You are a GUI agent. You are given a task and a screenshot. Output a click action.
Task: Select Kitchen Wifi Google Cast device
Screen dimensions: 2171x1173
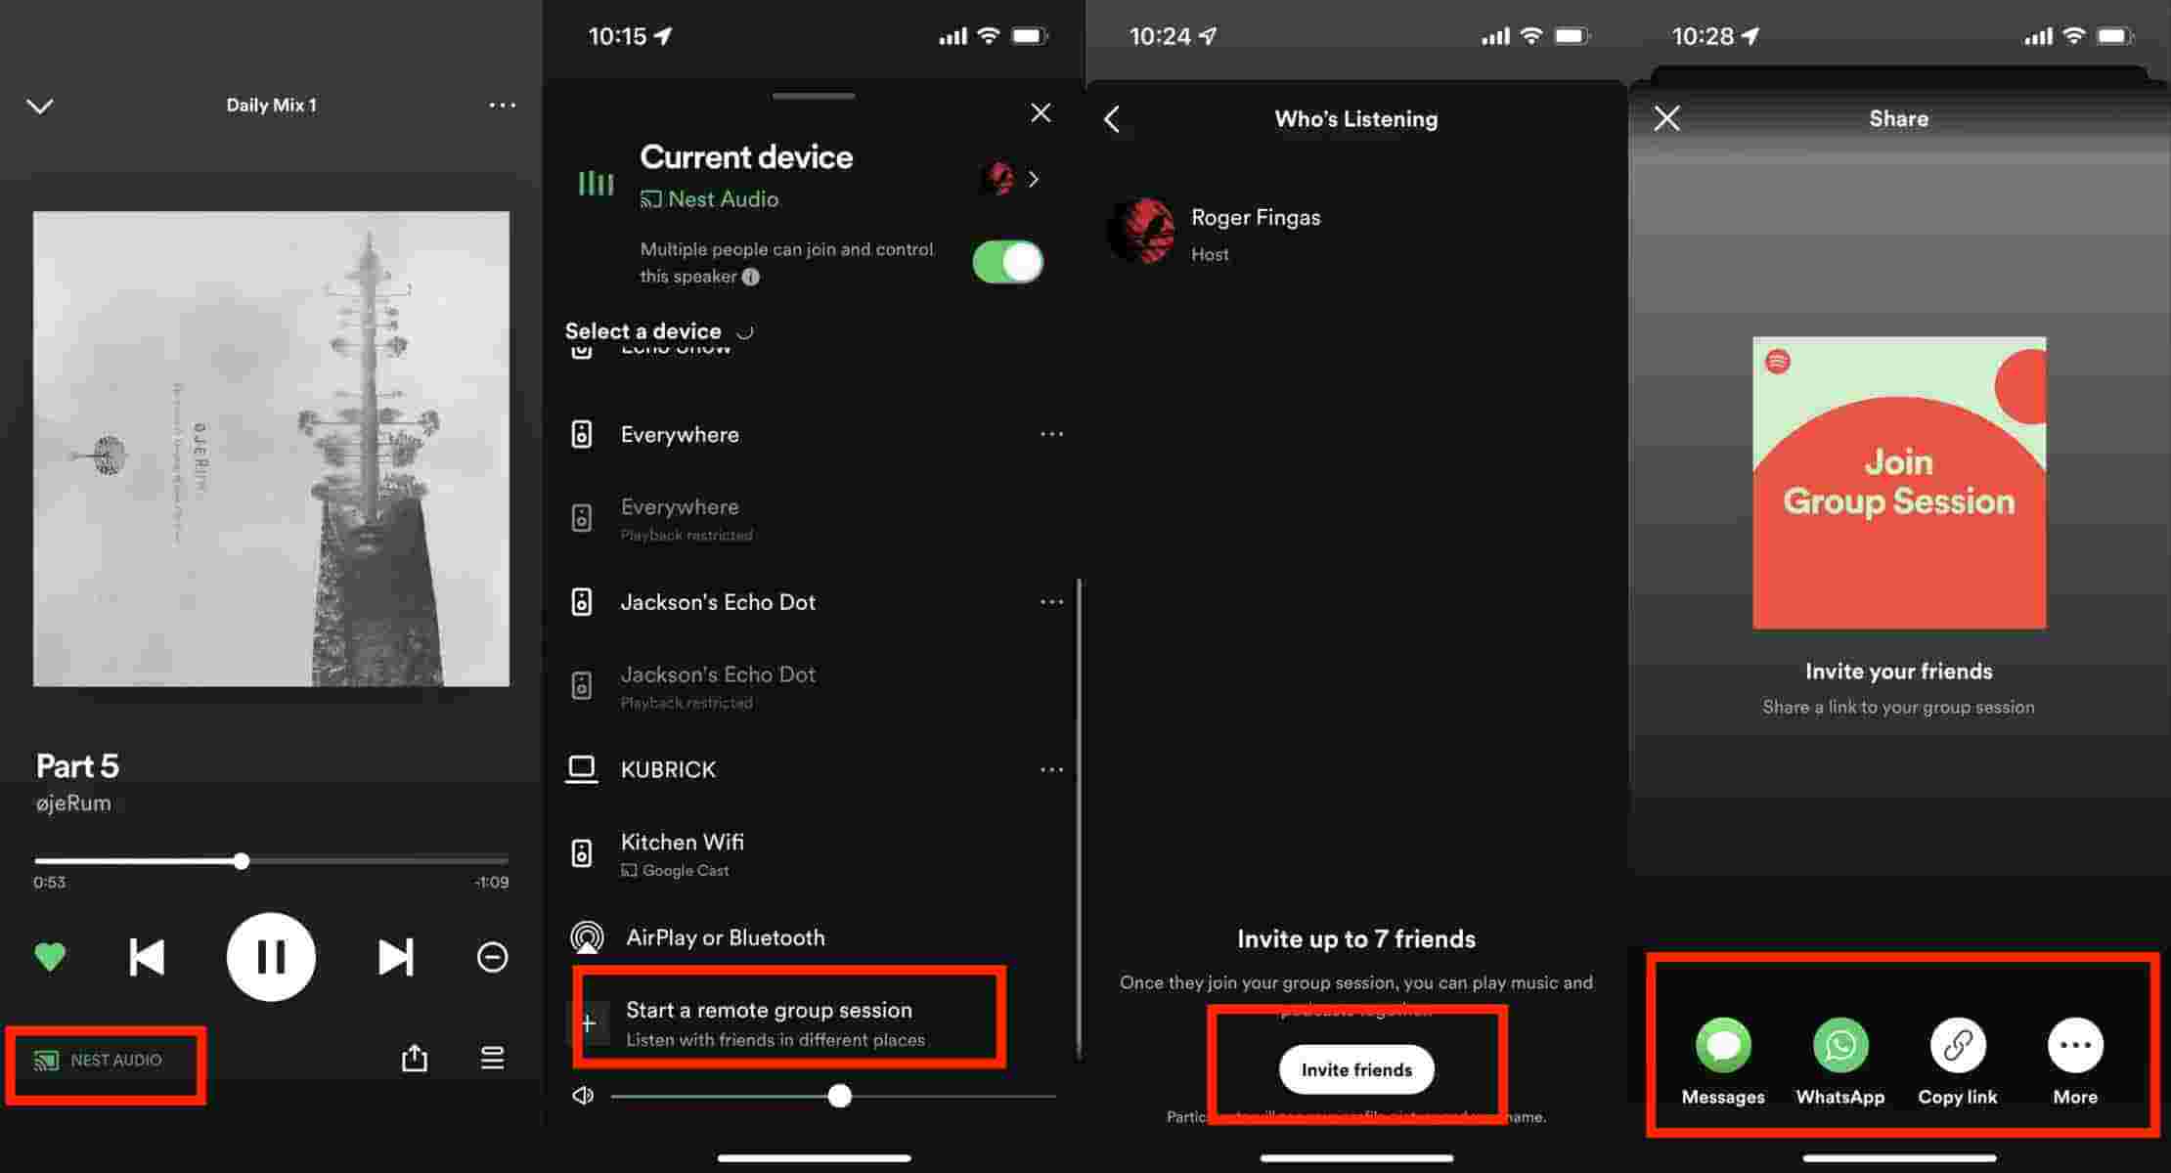815,850
